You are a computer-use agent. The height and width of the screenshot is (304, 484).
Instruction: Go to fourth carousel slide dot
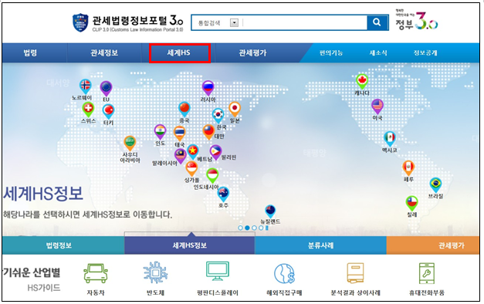(x=261, y=228)
